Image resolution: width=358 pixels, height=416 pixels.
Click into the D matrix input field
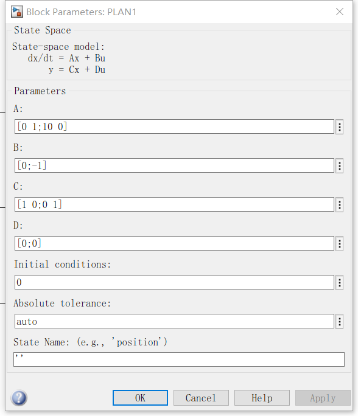point(174,243)
